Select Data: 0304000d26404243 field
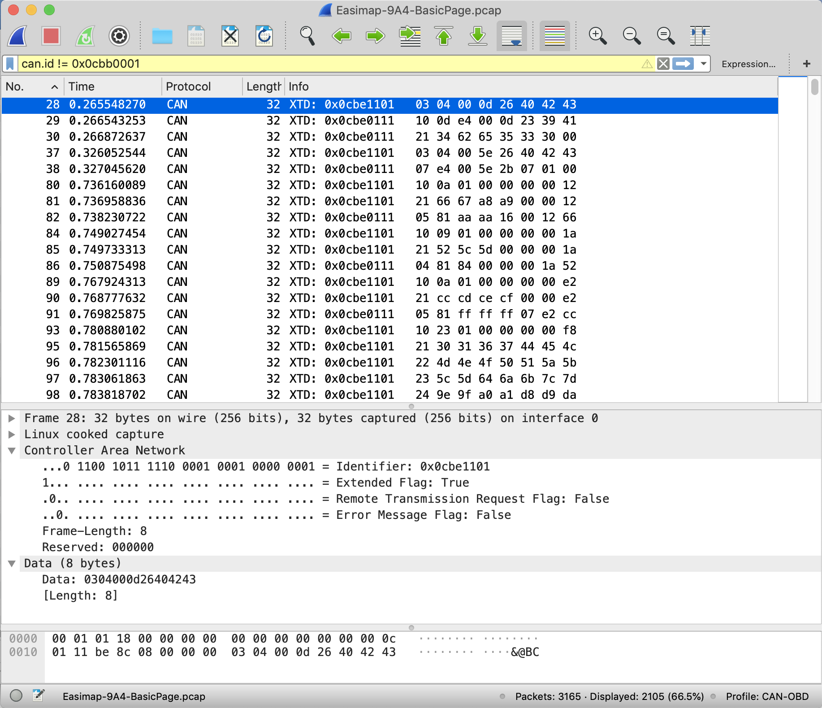Viewport: 822px width, 708px height. [119, 579]
